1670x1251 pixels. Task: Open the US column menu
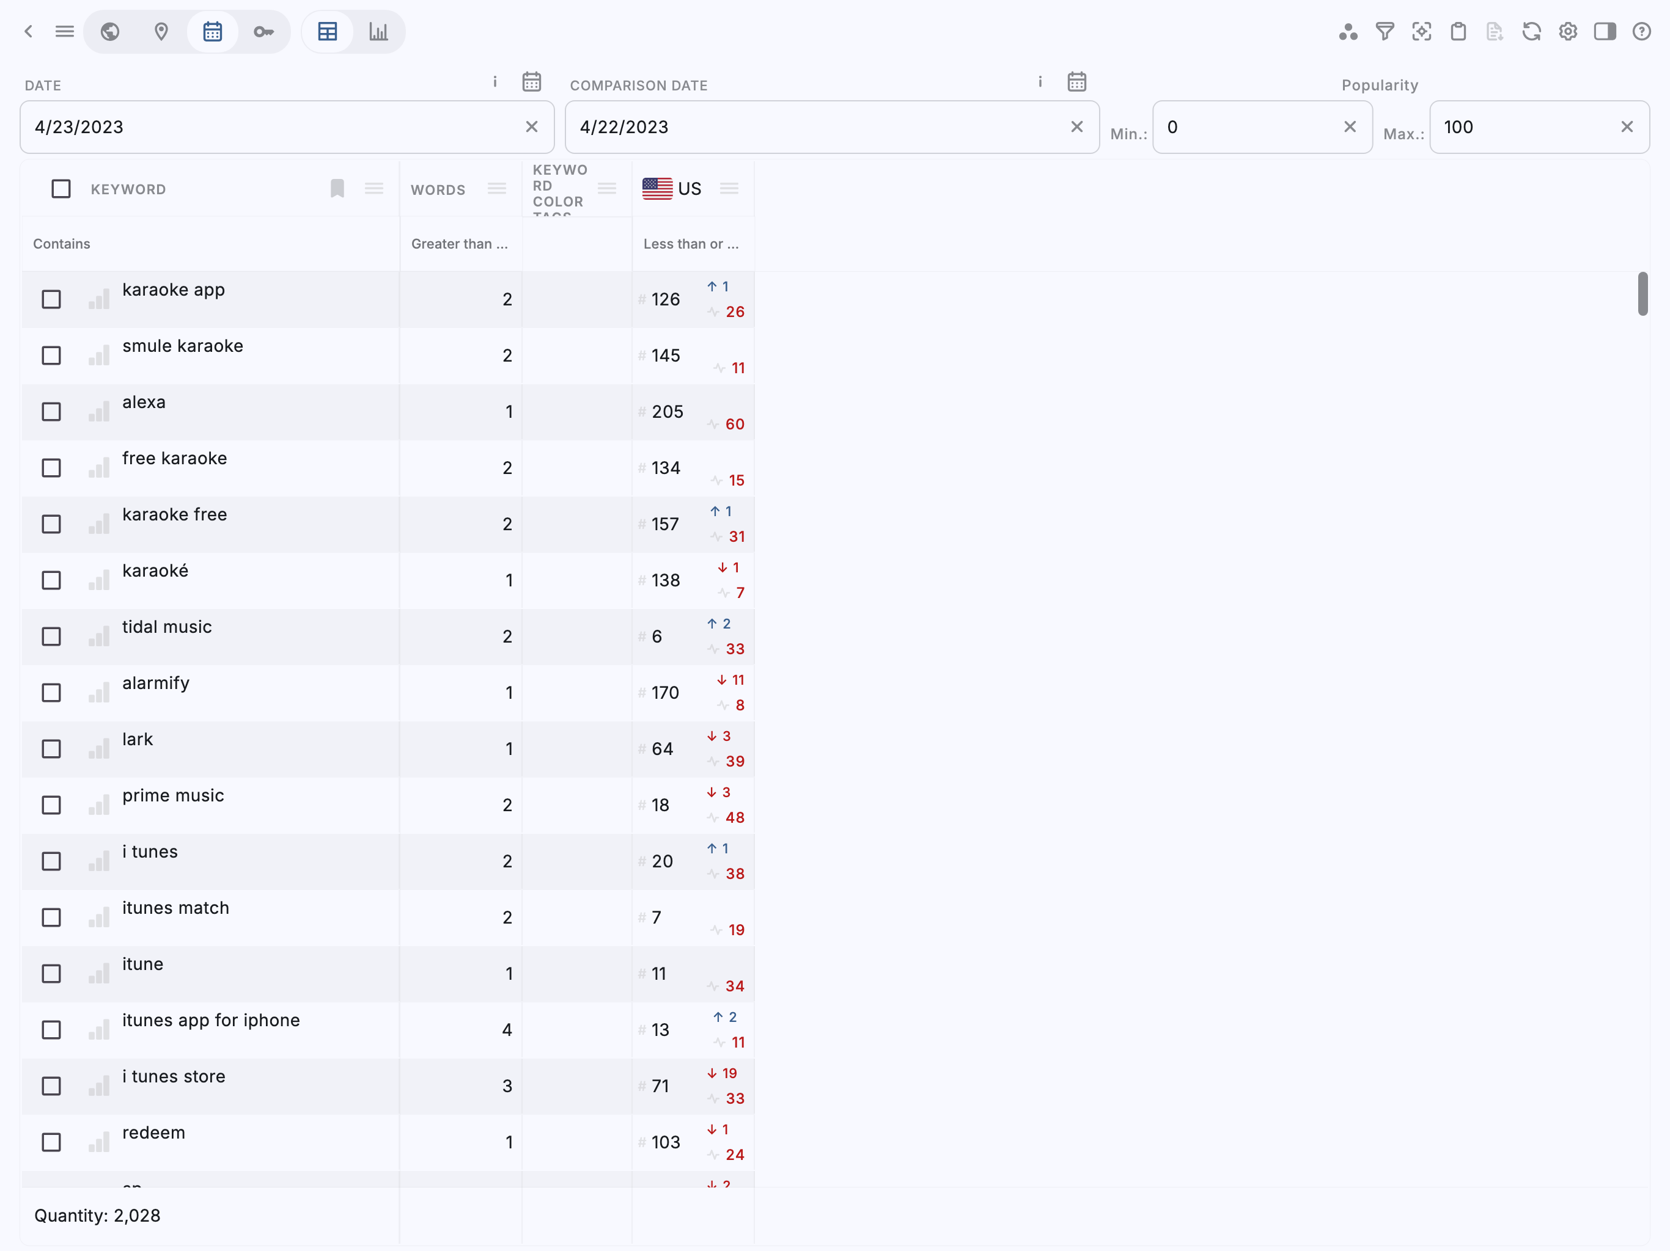729,189
